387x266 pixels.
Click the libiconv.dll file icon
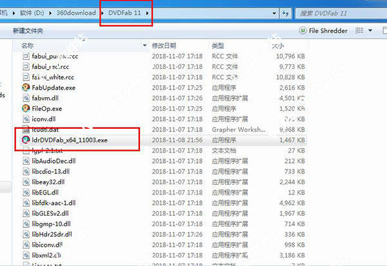(x=26, y=245)
